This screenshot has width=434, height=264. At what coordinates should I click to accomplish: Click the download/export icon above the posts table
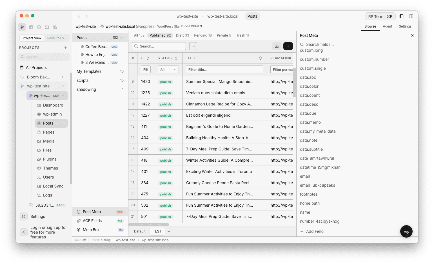pyautogui.click(x=277, y=46)
